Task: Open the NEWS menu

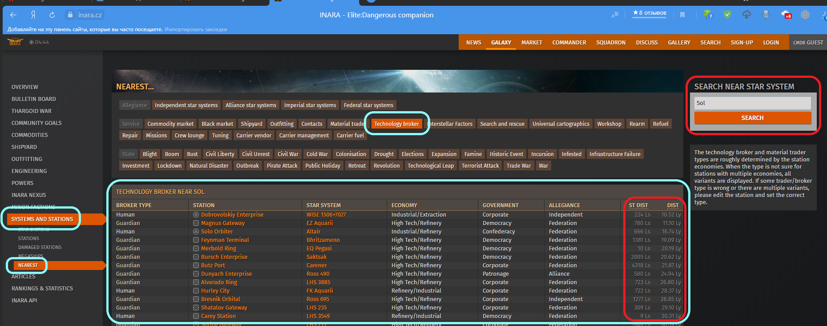Action: click(473, 43)
